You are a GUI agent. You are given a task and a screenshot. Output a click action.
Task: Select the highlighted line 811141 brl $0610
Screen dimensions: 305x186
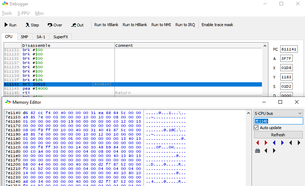[133, 84]
